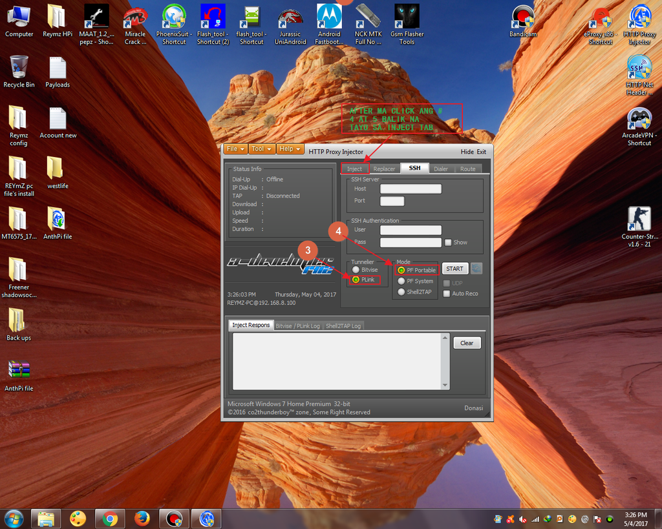Viewport: 662px width, 529px height.
Task: Enable the Auto Reco checkbox
Action: click(447, 294)
